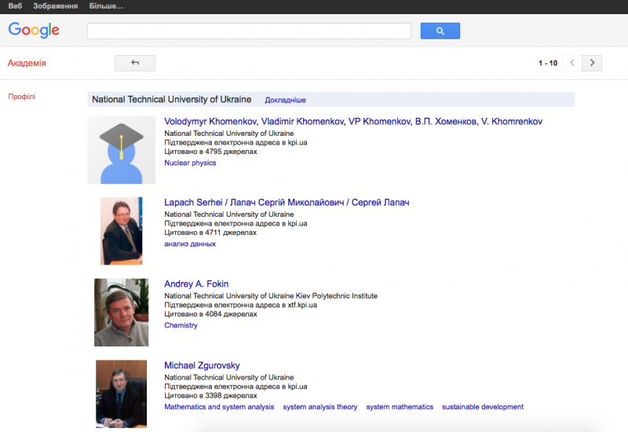Image resolution: width=628 pixels, height=432 pixels.
Task: Open the Зображення menu item
Action: click(55, 6)
